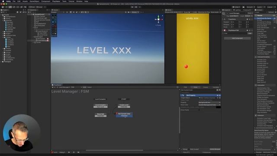Switch to the Variables tab in PlayMaker

click(216, 87)
